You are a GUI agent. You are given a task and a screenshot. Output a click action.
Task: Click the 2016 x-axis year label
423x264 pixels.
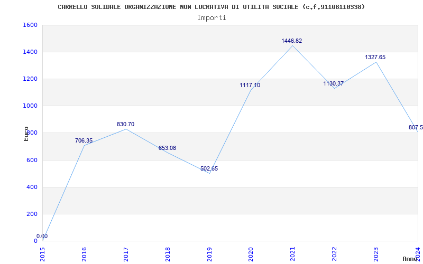84,254
